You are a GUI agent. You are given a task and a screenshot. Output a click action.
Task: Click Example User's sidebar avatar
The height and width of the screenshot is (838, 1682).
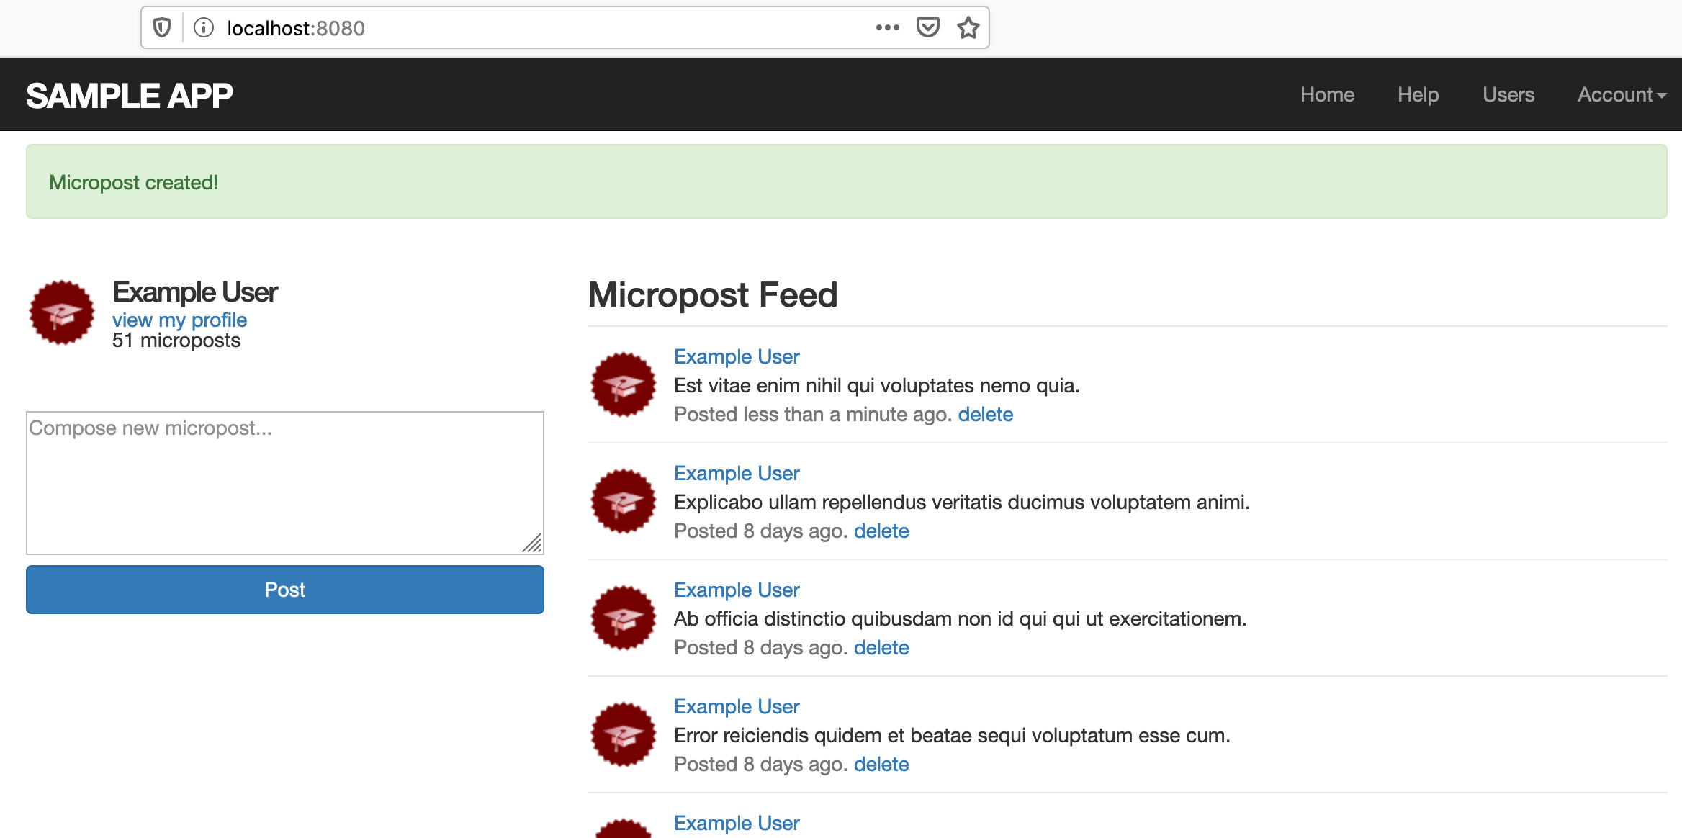click(x=62, y=312)
